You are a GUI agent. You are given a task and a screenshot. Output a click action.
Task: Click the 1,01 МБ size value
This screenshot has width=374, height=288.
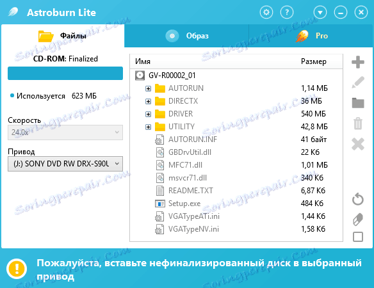click(314, 165)
